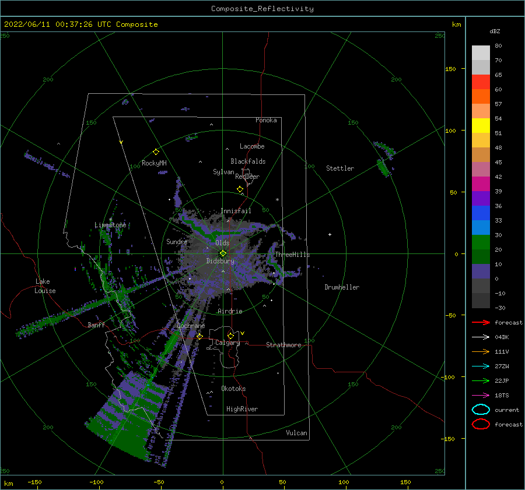The width and height of the screenshot is (525, 490).
Task: Pick the magenta 39-42 dBZ color swatch
Action: [x=481, y=184]
